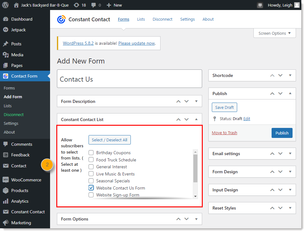Check the Website Sign-up Form checkbox
Screen dimensions: 306x233
coord(91,195)
